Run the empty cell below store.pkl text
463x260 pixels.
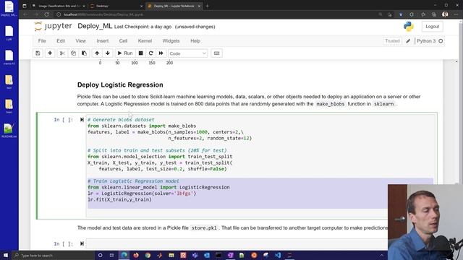pyautogui.click(x=82, y=244)
